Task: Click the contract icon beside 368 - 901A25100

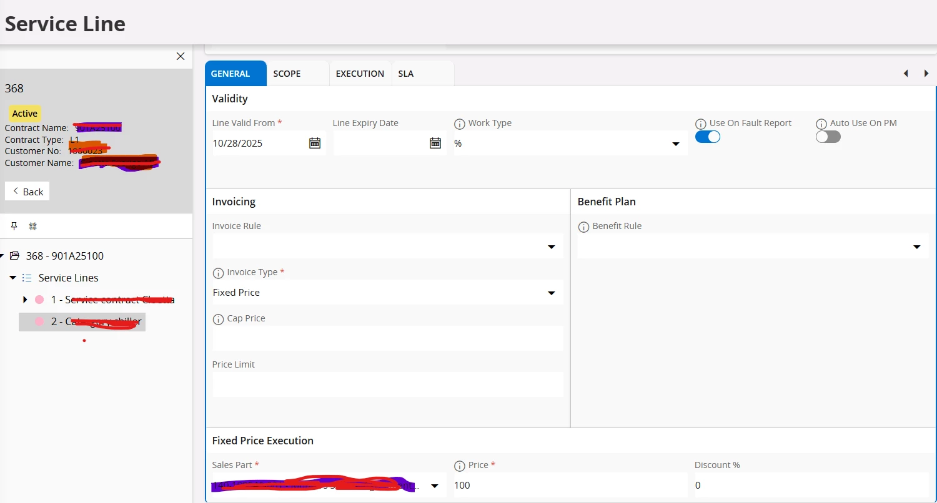Action: coord(15,256)
